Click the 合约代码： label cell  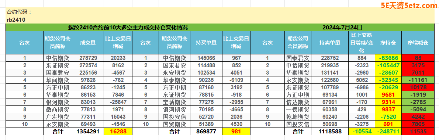[x=19, y=12]
